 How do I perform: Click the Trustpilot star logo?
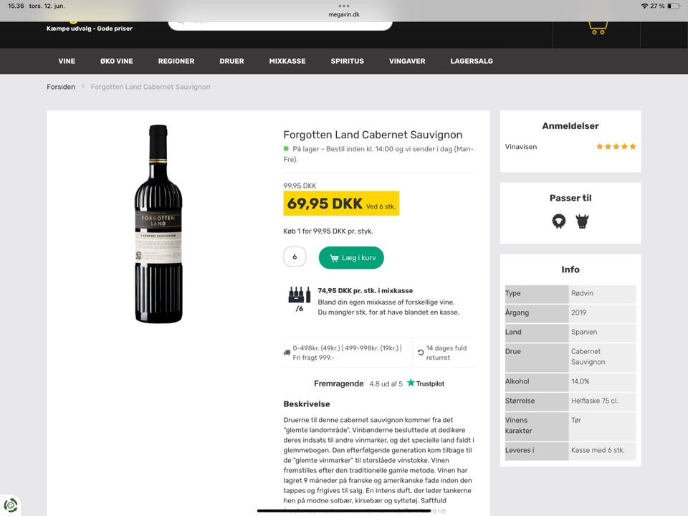(411, 383)
